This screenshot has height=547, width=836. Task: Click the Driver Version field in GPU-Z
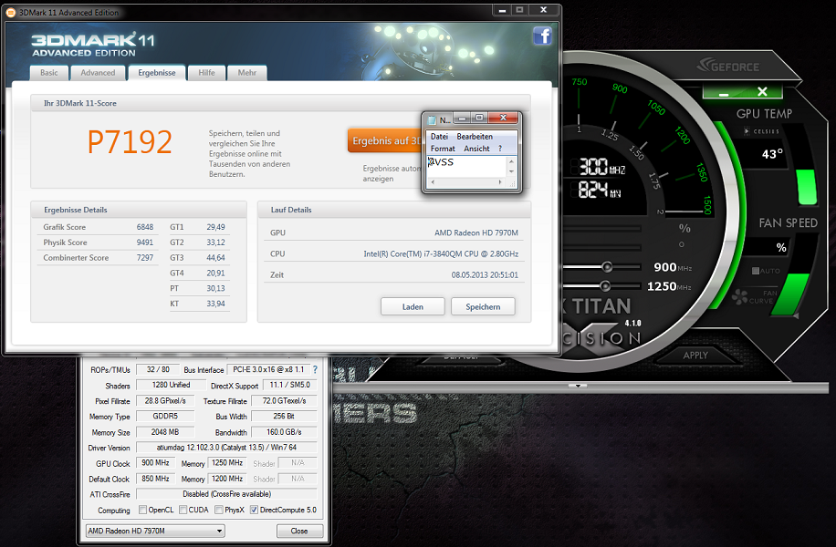point(226,448)
